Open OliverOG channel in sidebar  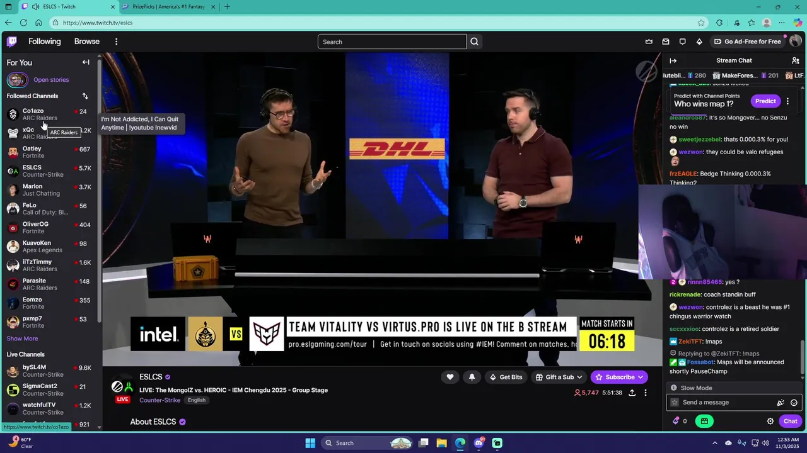coord(49,228)
